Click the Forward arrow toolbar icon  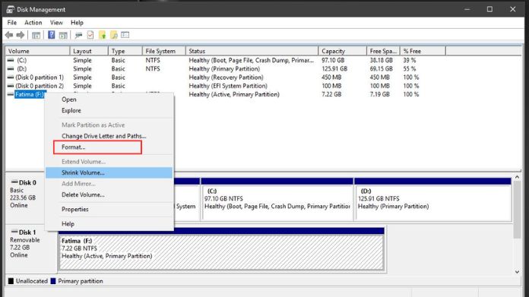point(21,35)
